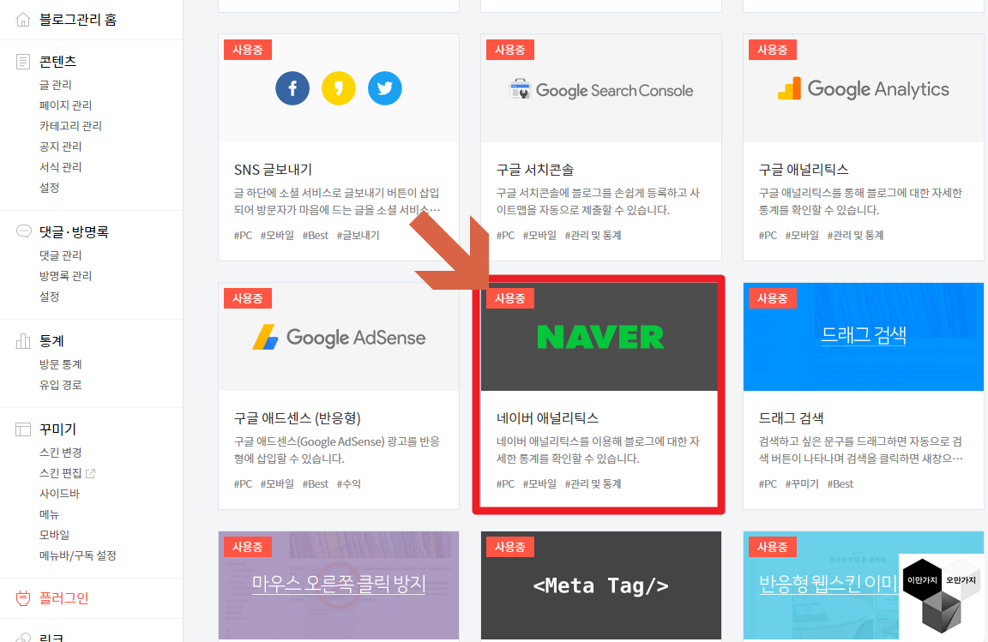988x642 pixels.
Task: Click the Google Analytics logo
Action: click(864, 89)
